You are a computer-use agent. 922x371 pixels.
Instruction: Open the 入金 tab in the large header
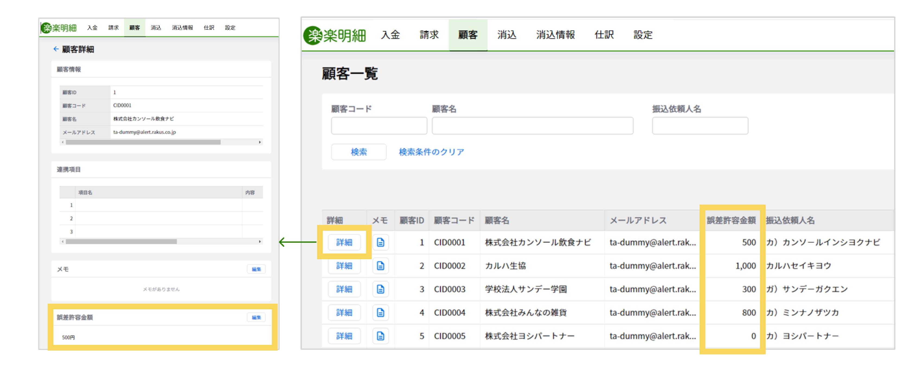click(390, 35)
